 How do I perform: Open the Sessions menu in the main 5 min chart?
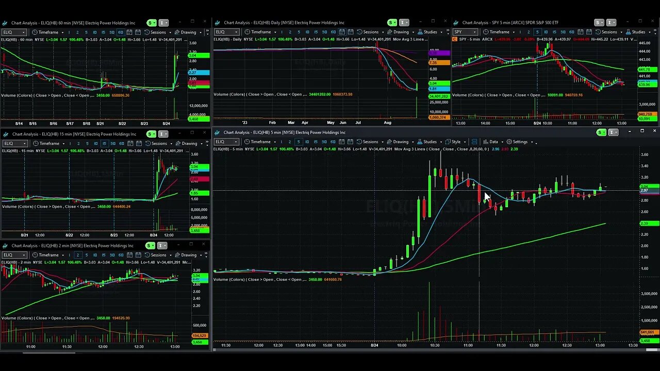(370, 142)
